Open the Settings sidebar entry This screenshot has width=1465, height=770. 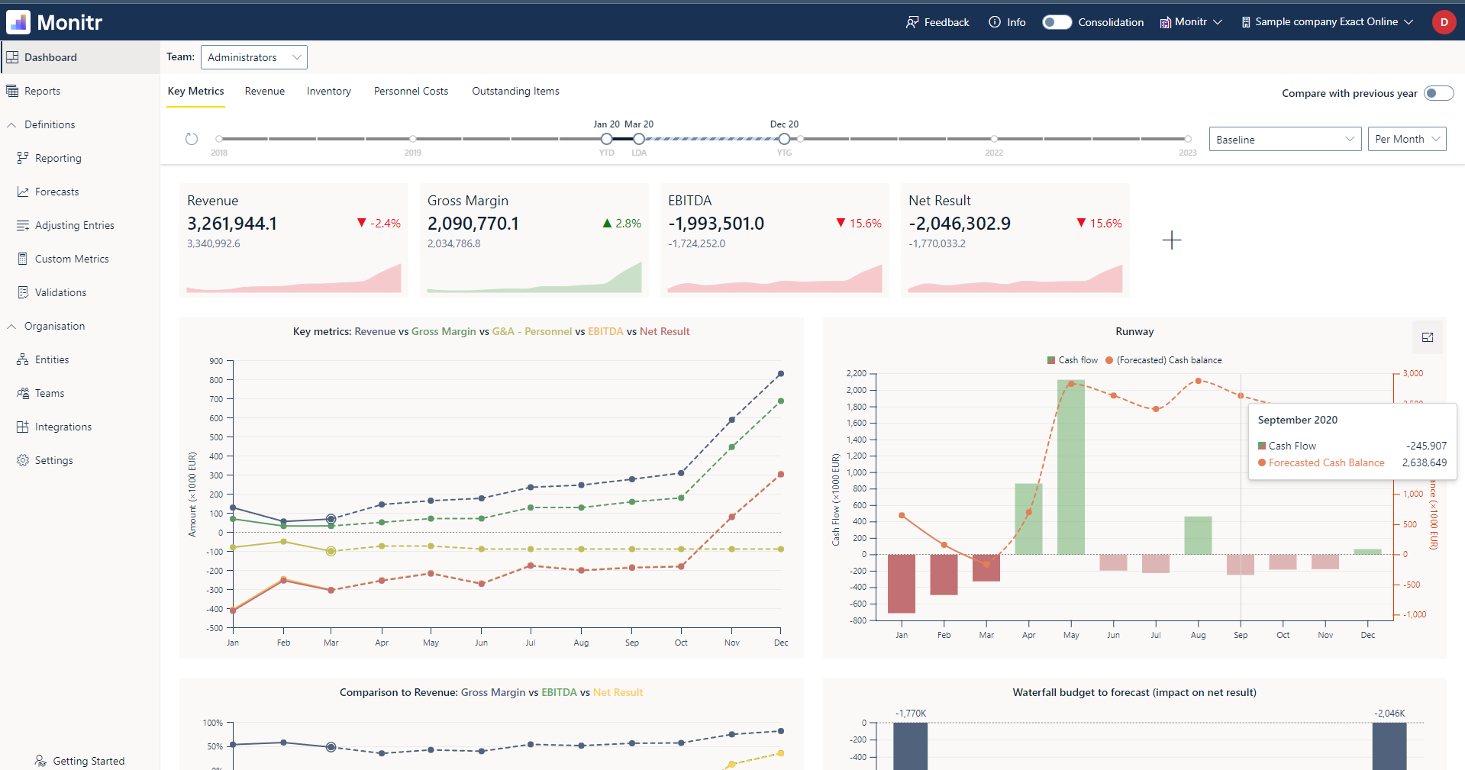tap(53, 459)
